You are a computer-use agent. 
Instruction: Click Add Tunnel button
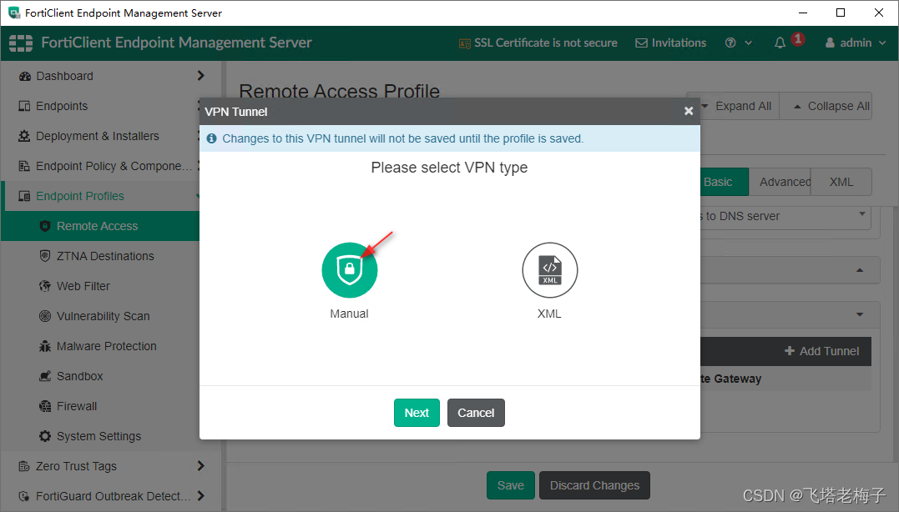point(821,351)
